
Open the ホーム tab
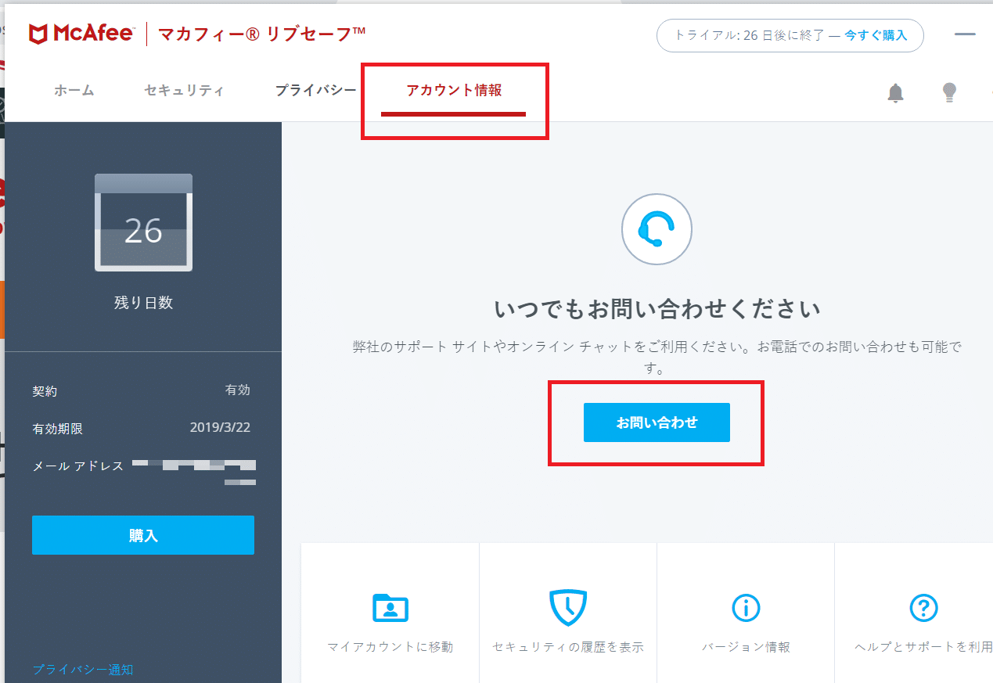74,91
